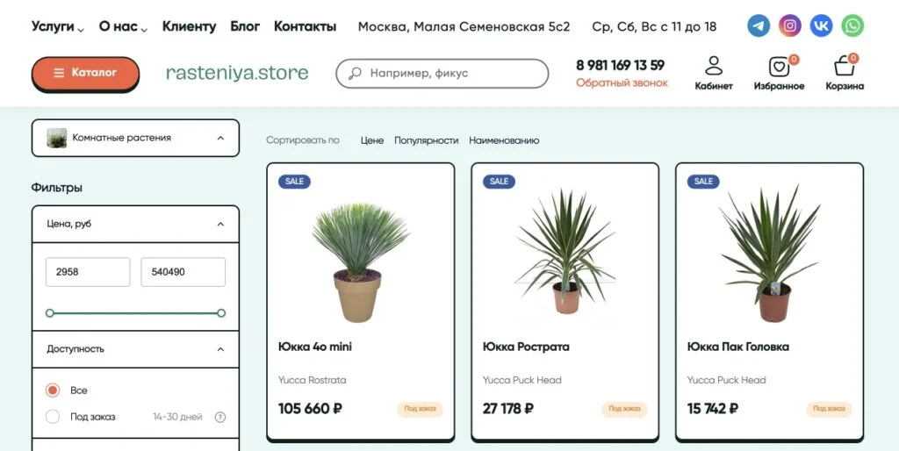
Task: Open the WhatsApp chat icon
Action: [852, 25]
